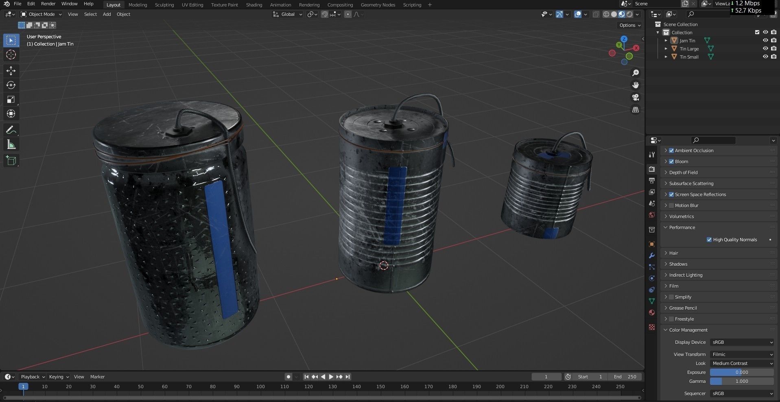This screenshot has height=402, width=780.
Task: Select the Move tool in the viewport toolbar
Action: point(11,70)
